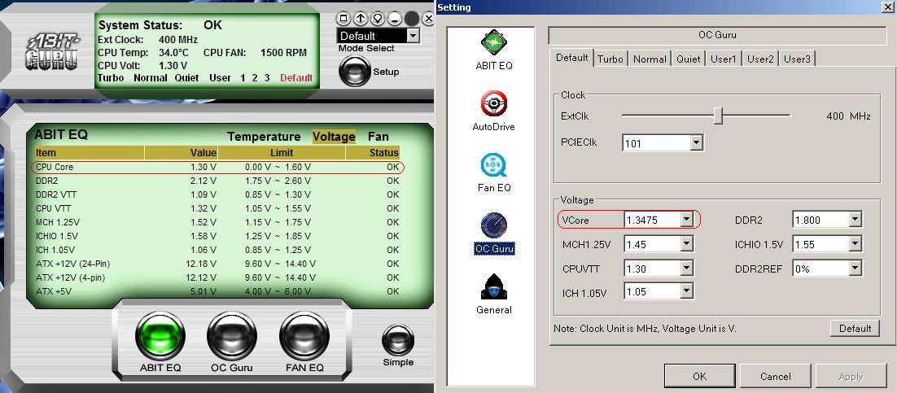Viewport: 897px width, 393px height.
Task: Click the FAN EQ round button
Action: coord(304,336)
